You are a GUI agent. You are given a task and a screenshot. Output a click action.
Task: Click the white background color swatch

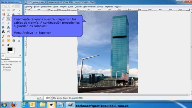14,51
